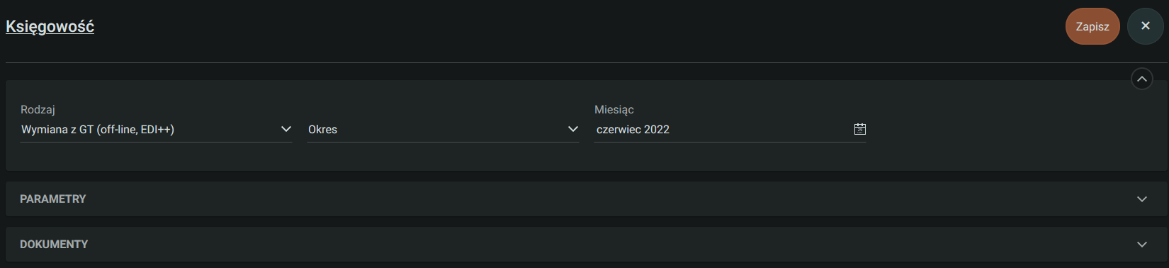
Task: Select the 'Wymiana z GT (off-line, EDI++)' value
Action: [x=98, y=130]
